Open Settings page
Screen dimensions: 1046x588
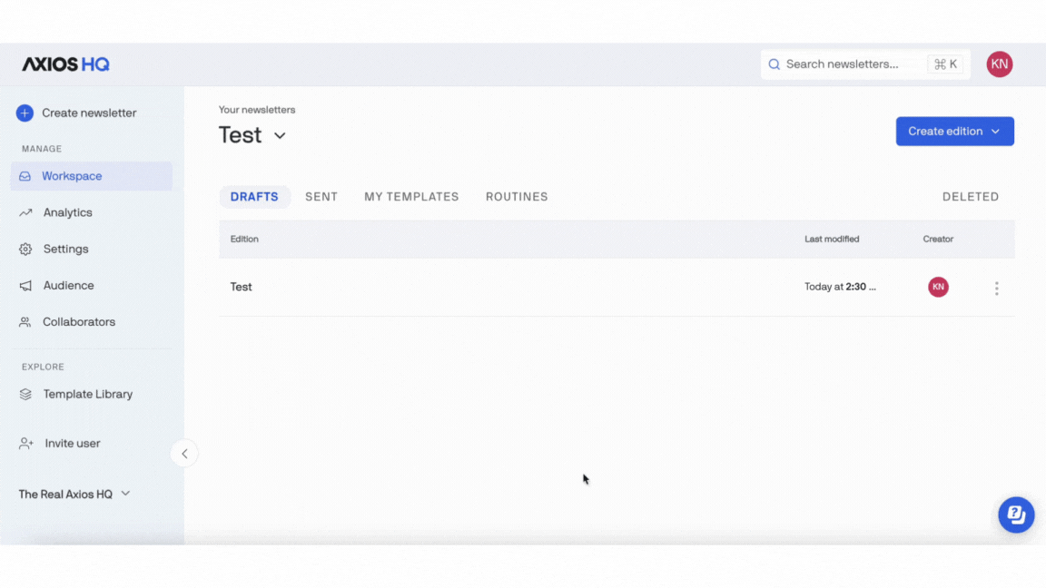(65, 249)
